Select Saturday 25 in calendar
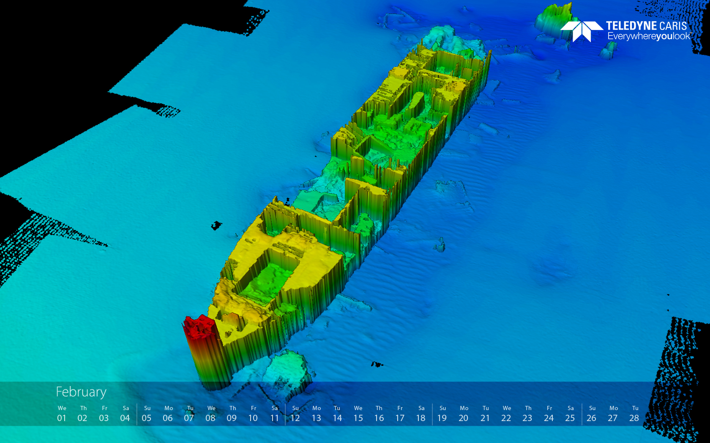The height and width of the screenshot is (443, 710). tap(570, 414)
